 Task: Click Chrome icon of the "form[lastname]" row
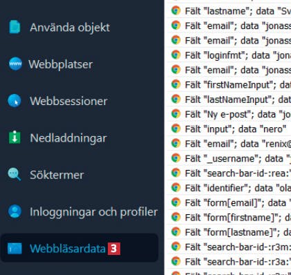coord(176,231)
